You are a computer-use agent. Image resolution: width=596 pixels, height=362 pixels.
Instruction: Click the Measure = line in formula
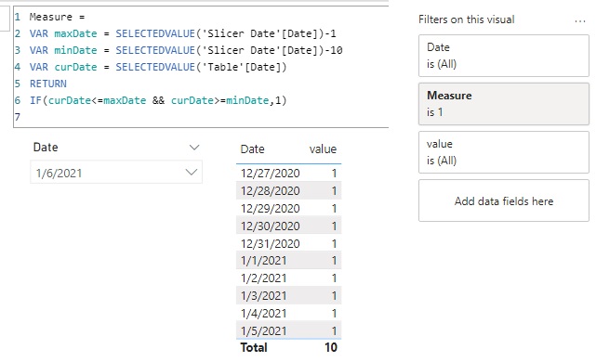coord(57,17)
